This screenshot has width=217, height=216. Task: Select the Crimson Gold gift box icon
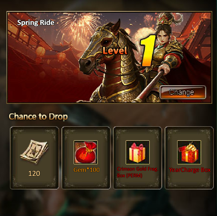[x=138, y=152]
